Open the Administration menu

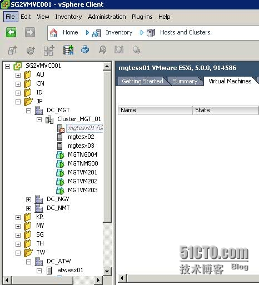click(x=107, y=17)
